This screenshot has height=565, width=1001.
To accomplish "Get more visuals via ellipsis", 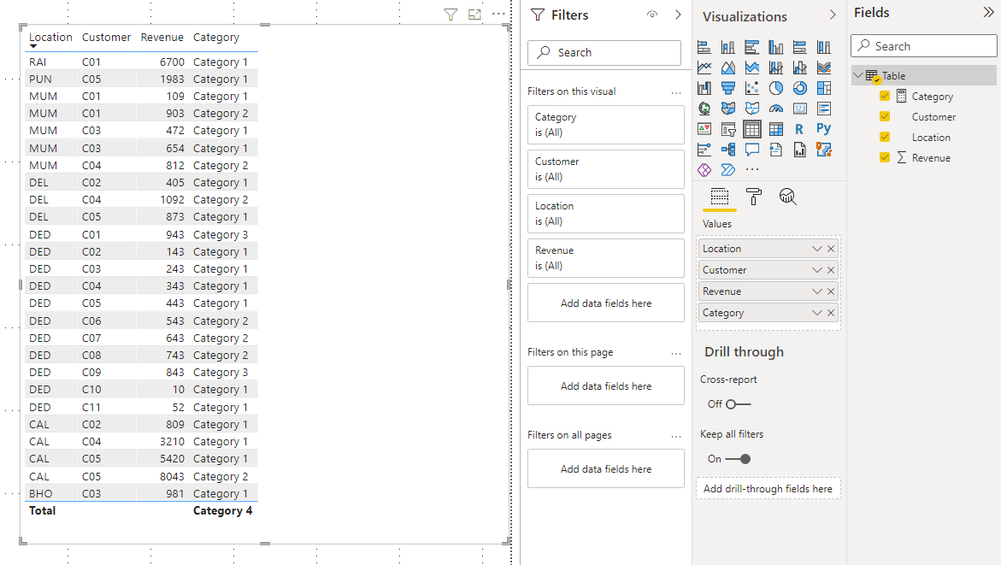I will tap(752, 170).
